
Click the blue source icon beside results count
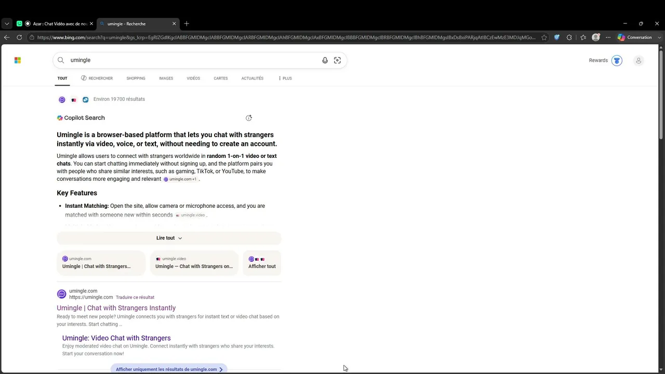(x=86, y=100)
